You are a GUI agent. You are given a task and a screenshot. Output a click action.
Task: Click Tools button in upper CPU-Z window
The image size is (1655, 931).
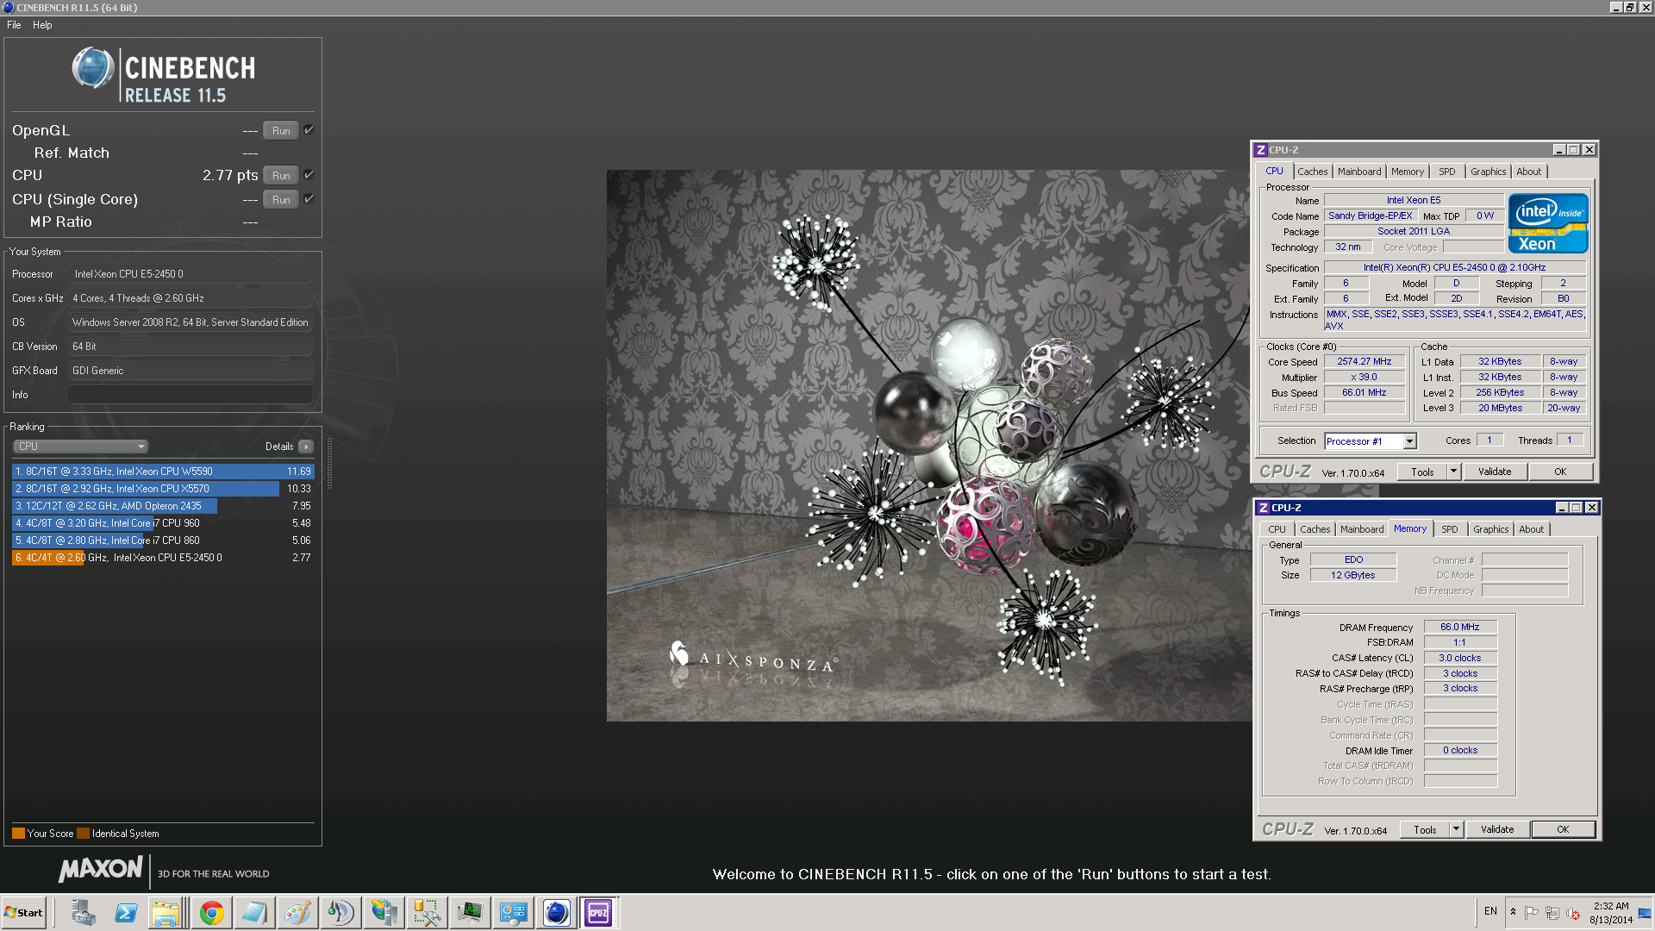(x=1422, y=472)
